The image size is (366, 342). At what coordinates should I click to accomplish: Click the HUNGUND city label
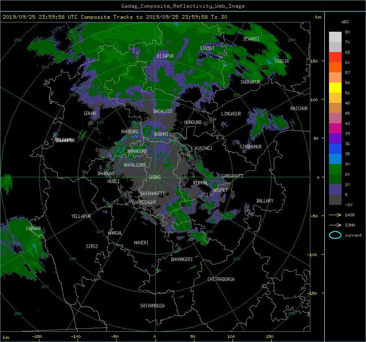pos(193,122)
